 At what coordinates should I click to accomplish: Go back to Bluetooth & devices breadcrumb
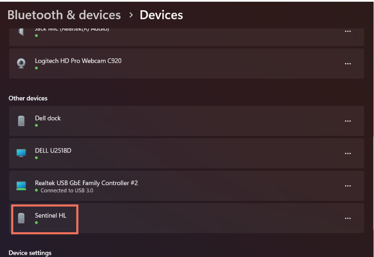tap(64, 15)
